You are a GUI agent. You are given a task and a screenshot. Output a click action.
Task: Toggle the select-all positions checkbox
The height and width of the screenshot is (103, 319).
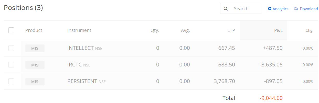click(x=11, y=30)
